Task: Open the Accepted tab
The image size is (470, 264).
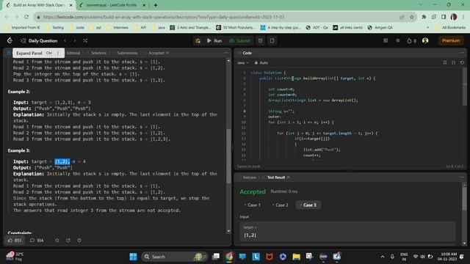Action: click(x=156, y=53)
